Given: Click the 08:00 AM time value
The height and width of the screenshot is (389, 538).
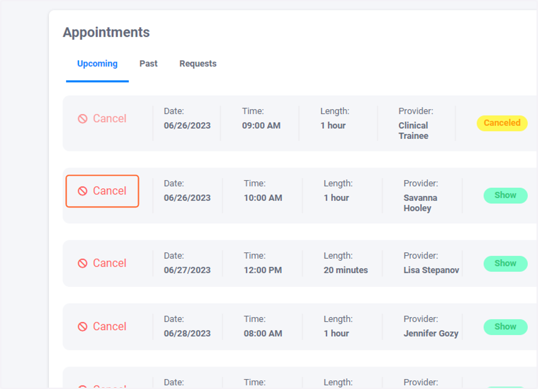Looking at the screenshot, I should pos(263,333).
